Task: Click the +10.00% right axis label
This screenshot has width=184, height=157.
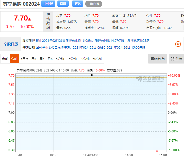Action: tap(174, 76)
